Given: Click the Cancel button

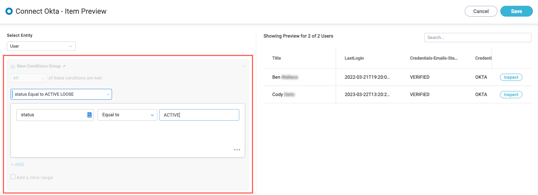Looking at the screenshot, I should click(481, 11).
